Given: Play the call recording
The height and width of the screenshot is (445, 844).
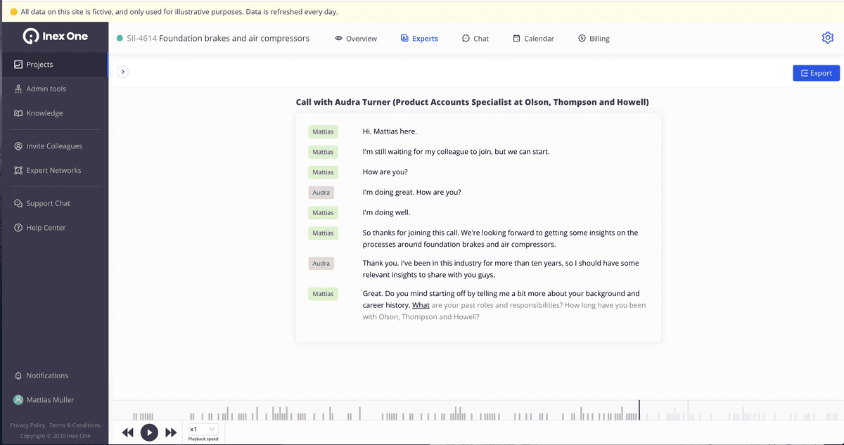Looking at the screenshot, I should click(149, 432).
